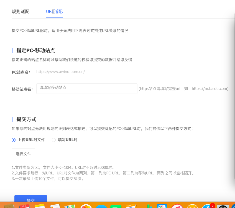
Task: Switch to the 规则适配 tab
Action: (x=21, y=12)
